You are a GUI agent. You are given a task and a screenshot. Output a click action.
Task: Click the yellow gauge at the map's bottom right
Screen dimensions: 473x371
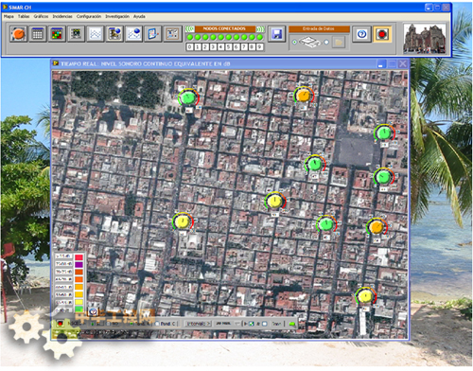pos(365,296)
